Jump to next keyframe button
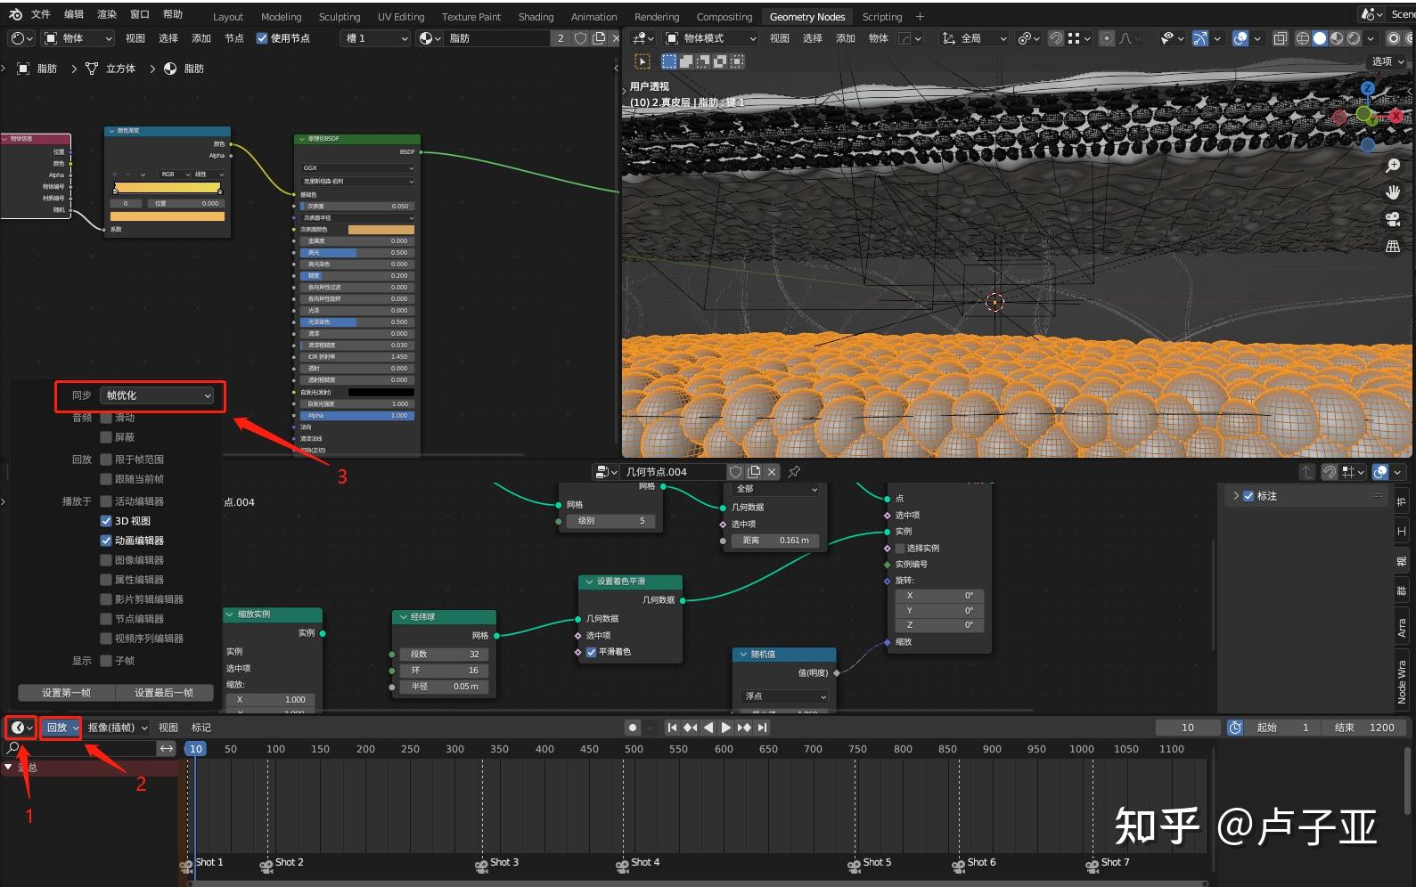The image size is (1416, 887). click(x=744, y=728)
